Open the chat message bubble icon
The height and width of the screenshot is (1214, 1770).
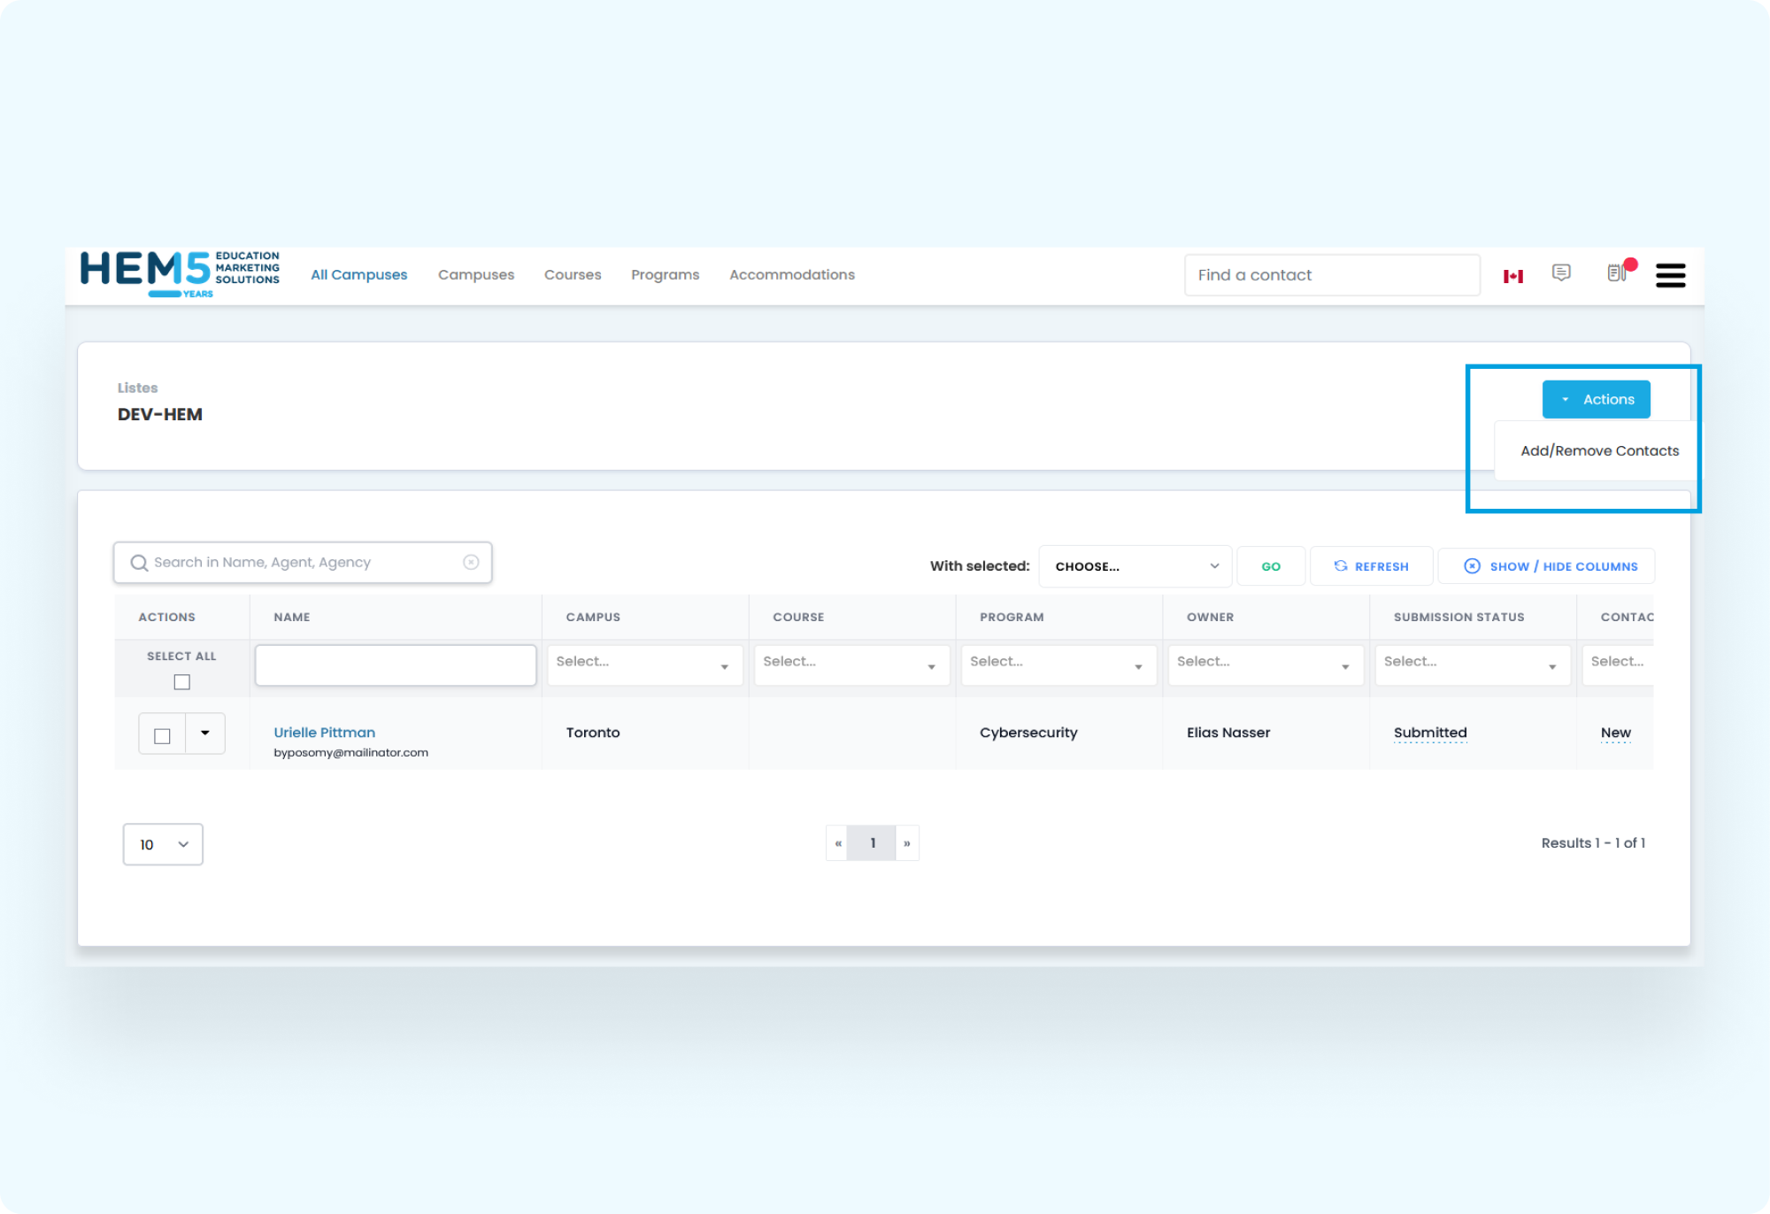[1561, 273]
